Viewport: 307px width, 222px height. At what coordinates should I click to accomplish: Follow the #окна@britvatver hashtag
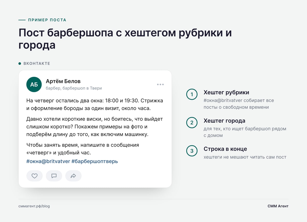click(x=48, y=161)
